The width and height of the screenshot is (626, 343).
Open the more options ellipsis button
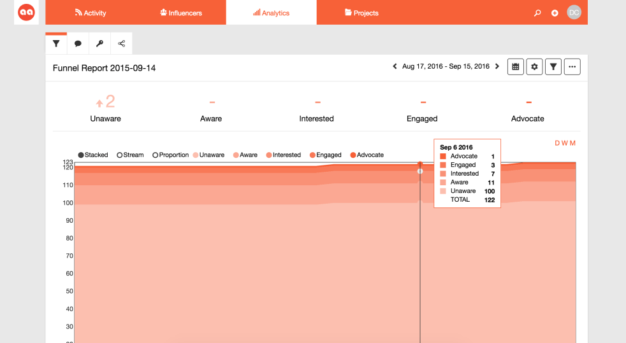click(x=572, y=67)
